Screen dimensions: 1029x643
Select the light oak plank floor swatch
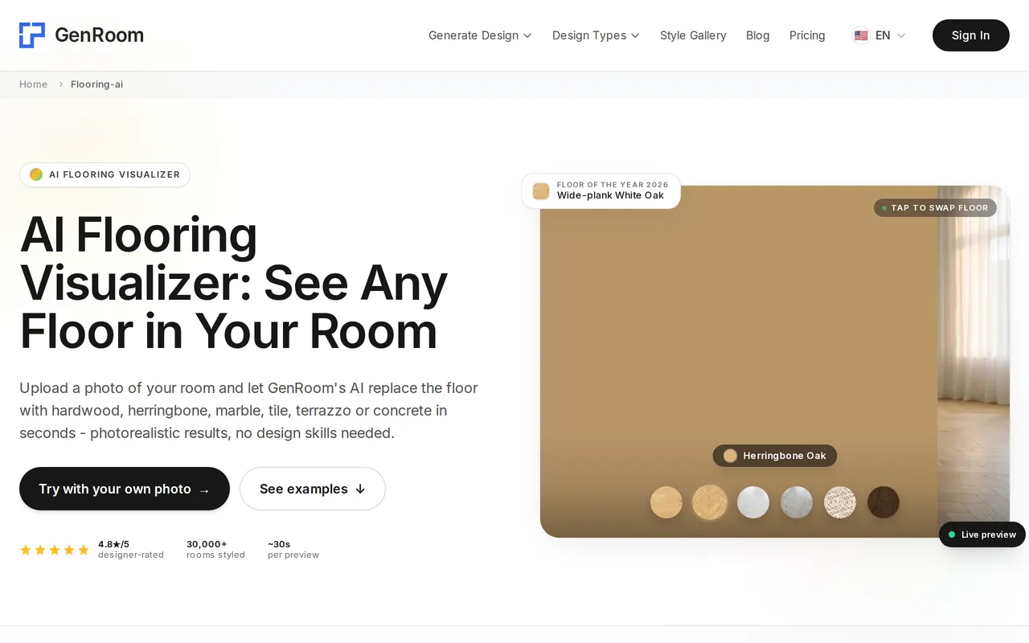pyautogui.click(x=666, y=502)
